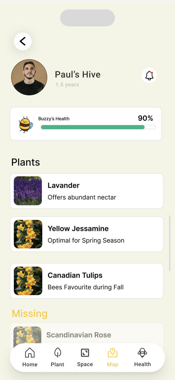Screen dimensions: 175x380
Task: Click the Yellow Jessamine flower thumbnail
Action: click(28, 234)
